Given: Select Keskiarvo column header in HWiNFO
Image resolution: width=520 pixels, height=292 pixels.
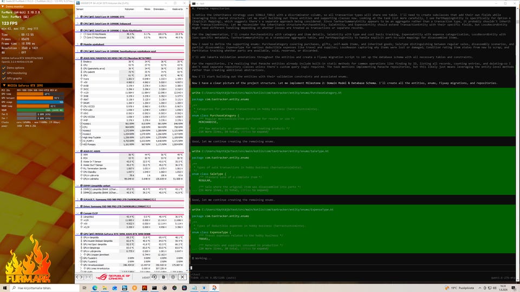Looking at the screenshot, I should coord(178,9).
